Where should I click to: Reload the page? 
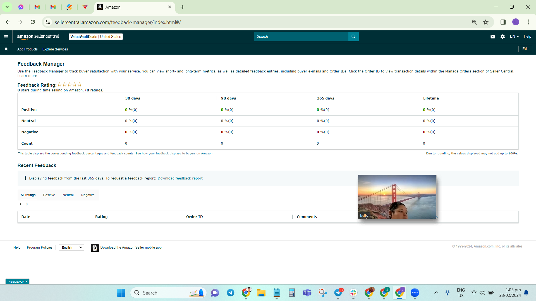(33, 22)
